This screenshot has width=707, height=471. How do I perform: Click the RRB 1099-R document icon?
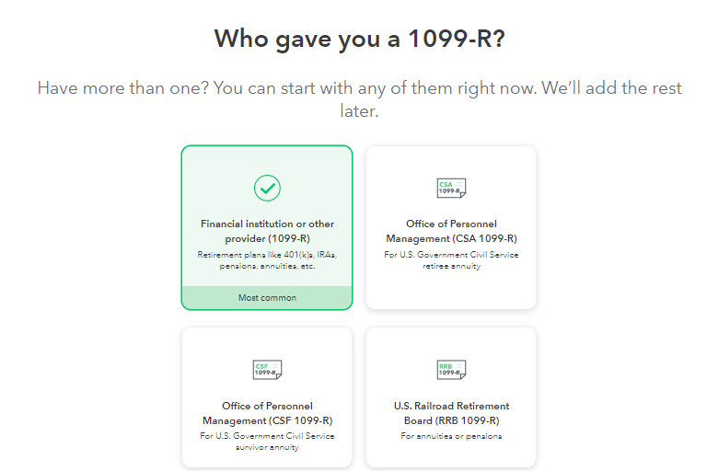point(451,370)
